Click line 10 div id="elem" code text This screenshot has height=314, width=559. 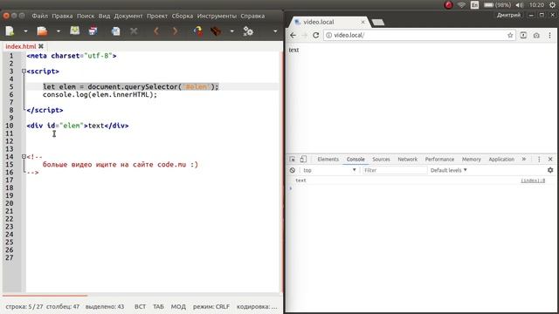coord(78,126)
